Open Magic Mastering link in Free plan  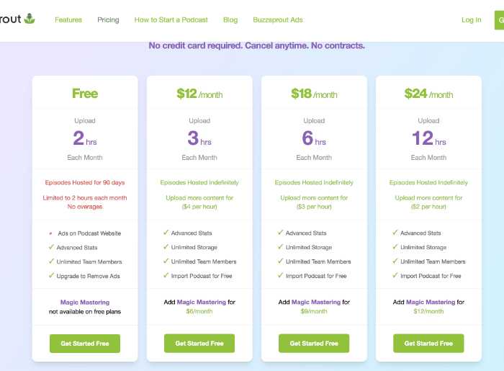(x=85, y=302)
